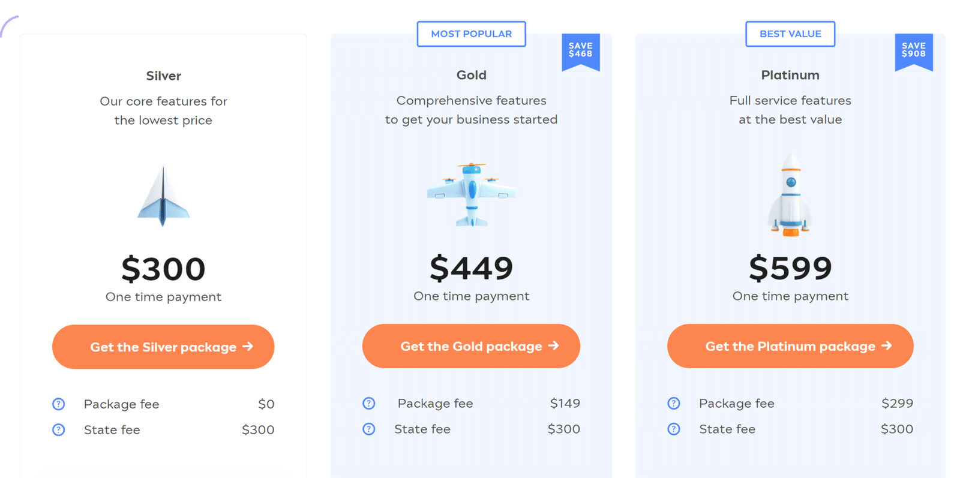This screenshot has height=478, width=960.
Task: Click the rocket Platinum illustration
Action: click(x=790, y=195)
